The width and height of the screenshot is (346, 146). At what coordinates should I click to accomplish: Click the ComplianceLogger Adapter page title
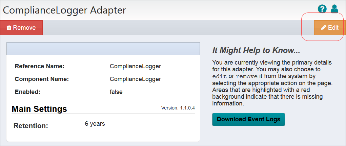[64, 10]
